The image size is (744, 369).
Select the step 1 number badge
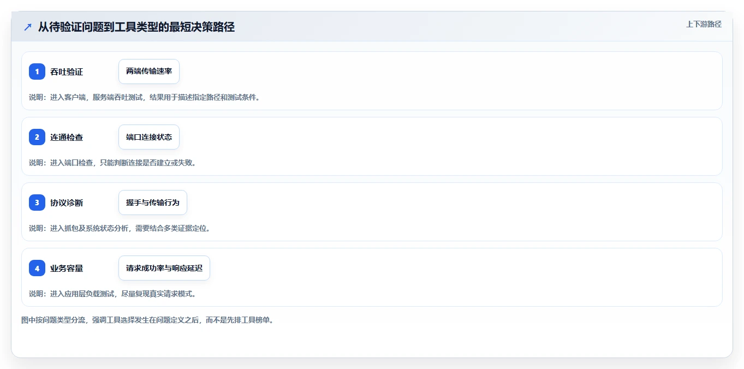click(37, 72)
